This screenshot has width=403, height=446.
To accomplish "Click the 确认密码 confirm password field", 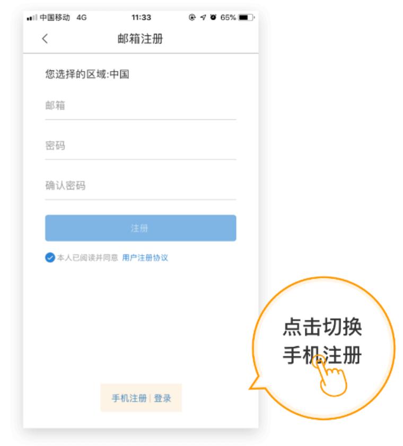I will tap(141, 186).
